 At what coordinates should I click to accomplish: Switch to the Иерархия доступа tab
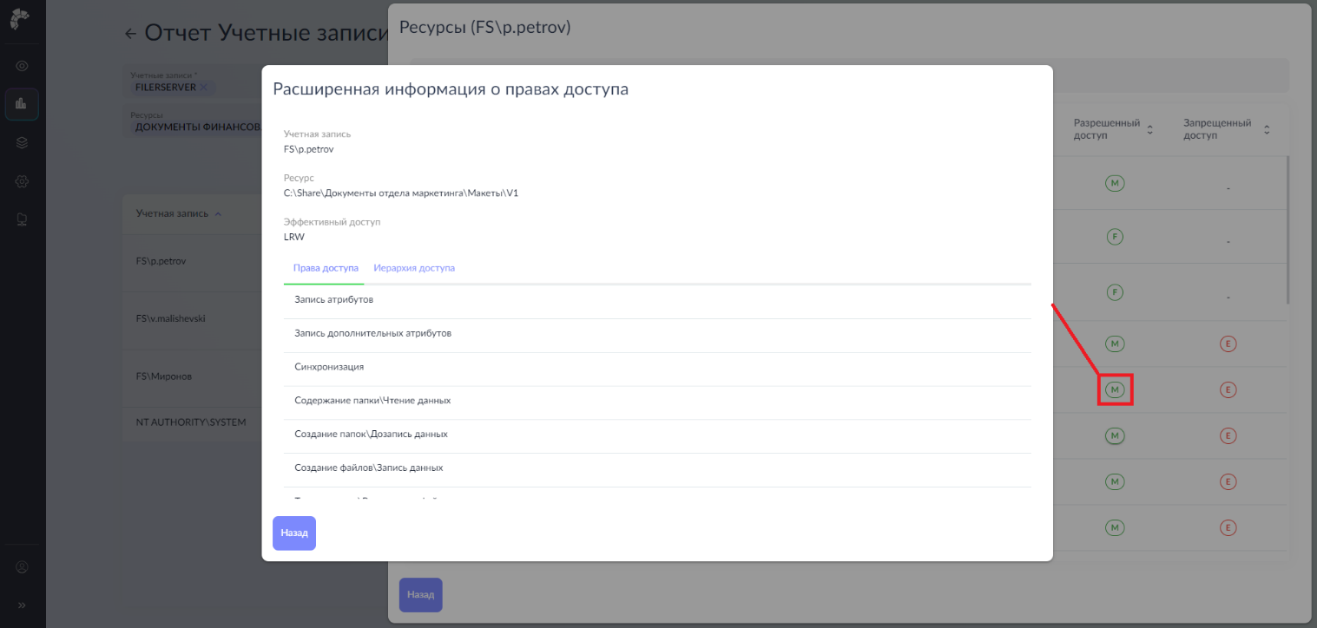pyautogui.click(x=414, y=268)
